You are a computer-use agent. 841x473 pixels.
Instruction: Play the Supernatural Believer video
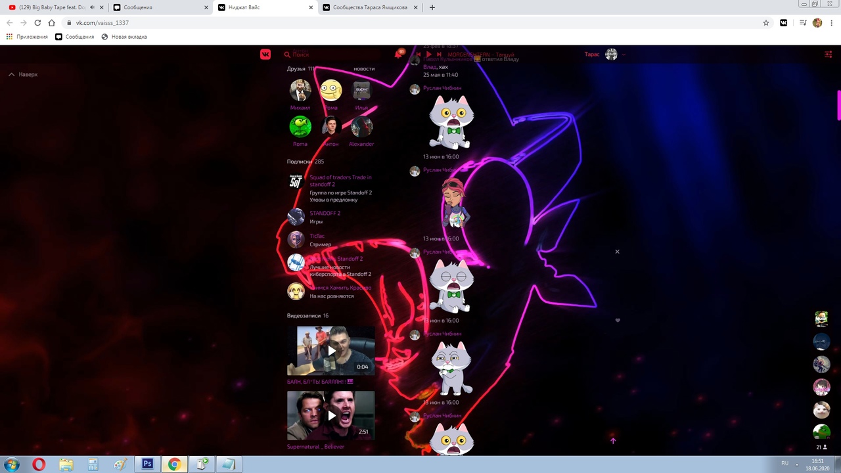coord(331,415)
